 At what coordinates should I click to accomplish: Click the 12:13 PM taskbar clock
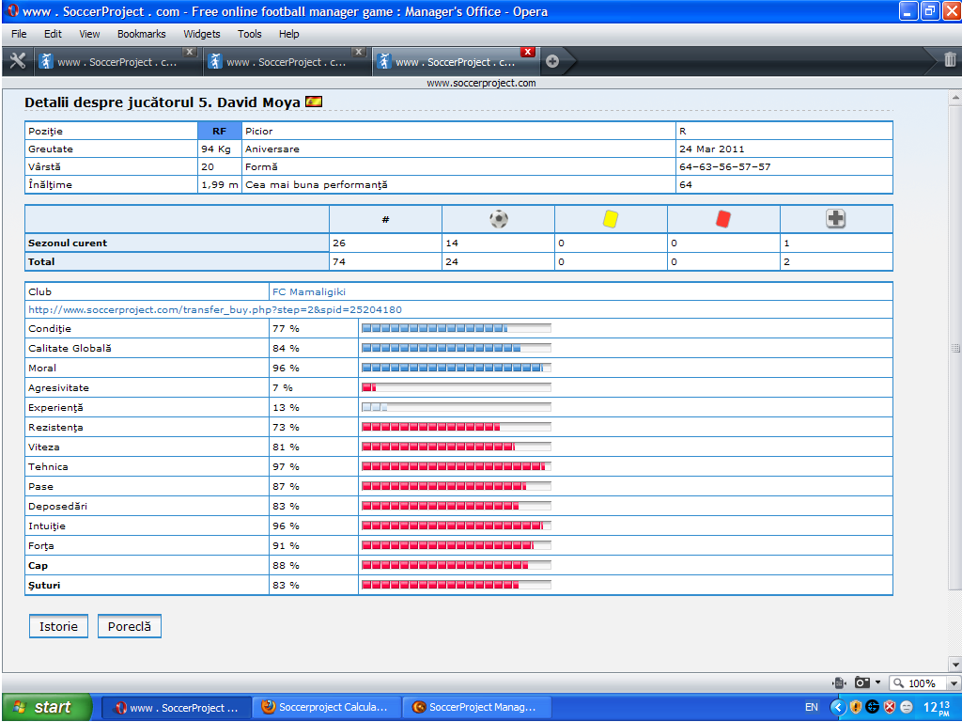point(937,707)
